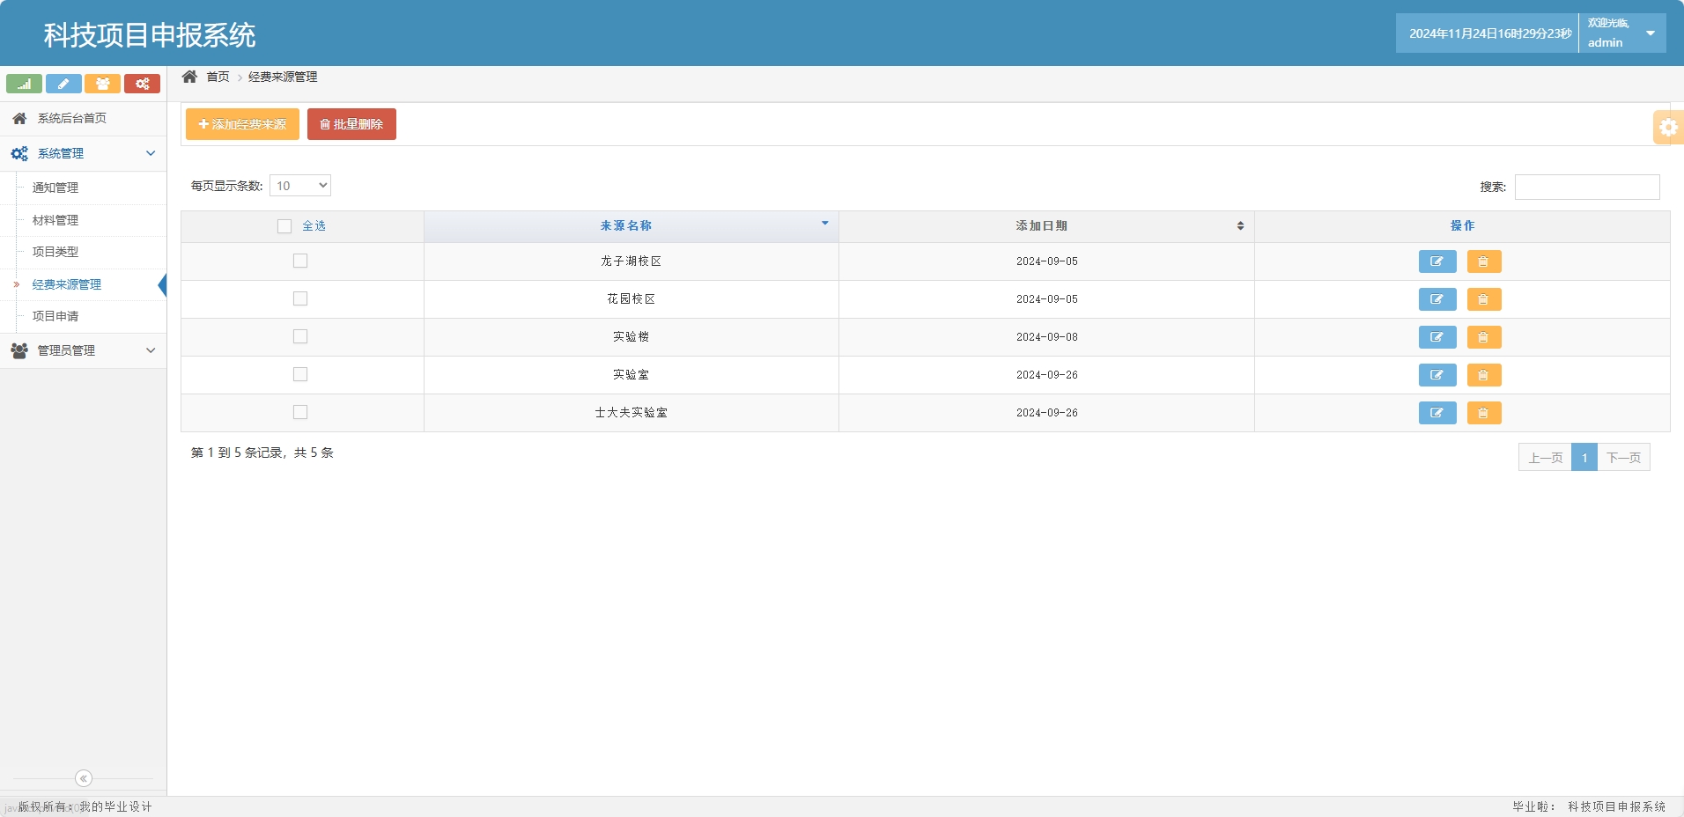
Task: Click the 添加经费来源 button
Action: pyautogui.click(x=242, y=124)
